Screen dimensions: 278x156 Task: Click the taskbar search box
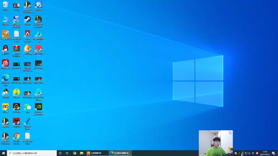(32, 153)
